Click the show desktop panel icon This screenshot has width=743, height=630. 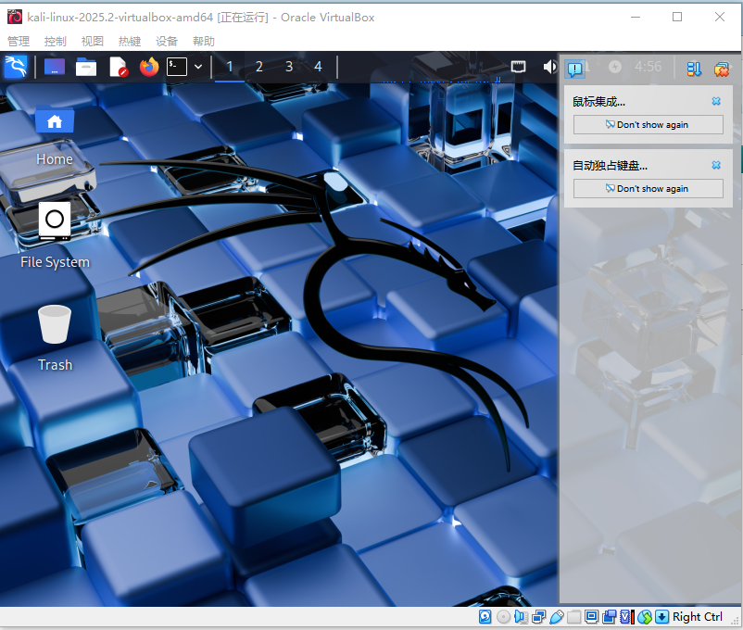55,67
